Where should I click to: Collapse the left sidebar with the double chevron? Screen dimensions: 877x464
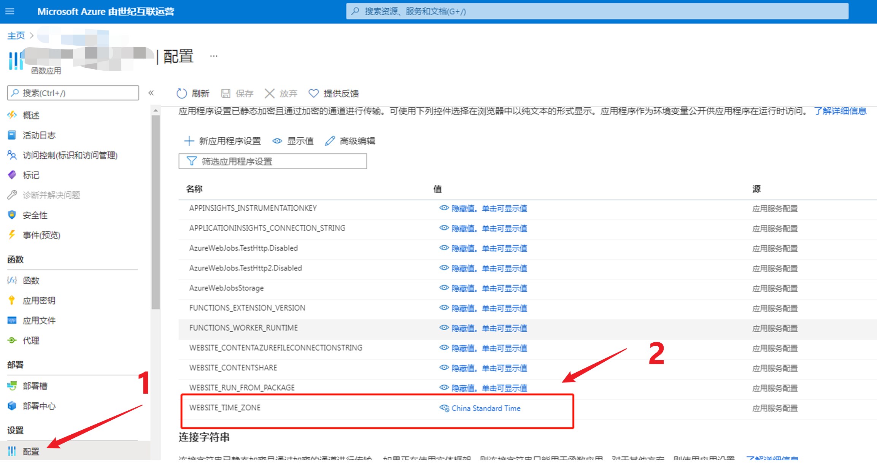tap(151, 93)
